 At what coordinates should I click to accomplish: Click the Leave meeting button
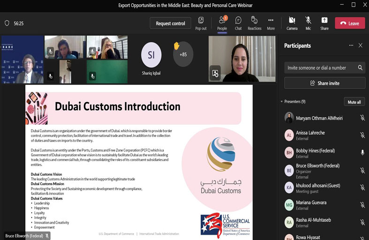coord(349,23)
